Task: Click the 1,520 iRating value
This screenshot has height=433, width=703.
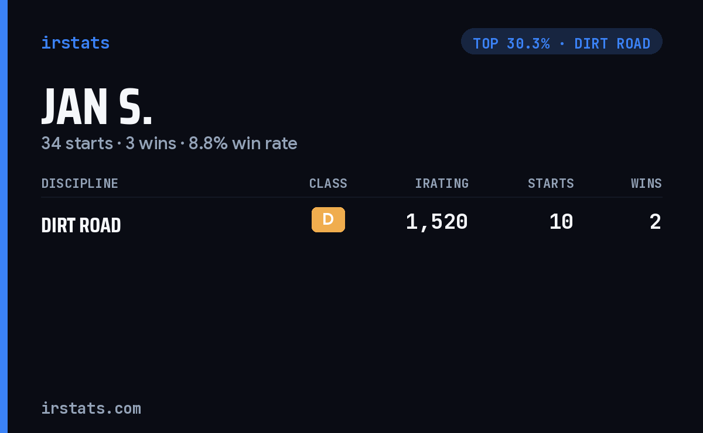Action: [437, 222]
